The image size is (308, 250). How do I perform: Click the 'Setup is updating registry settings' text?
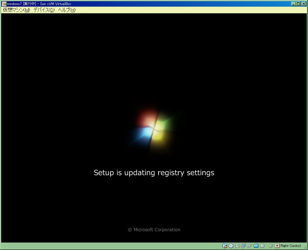[x=154, y=173]
